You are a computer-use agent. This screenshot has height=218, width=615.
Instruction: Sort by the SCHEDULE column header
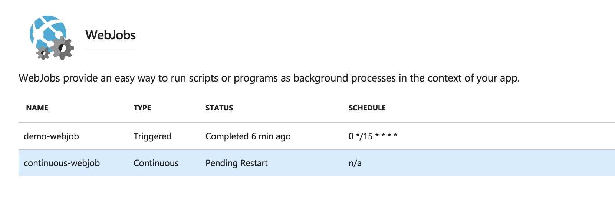tap(367, 108)
